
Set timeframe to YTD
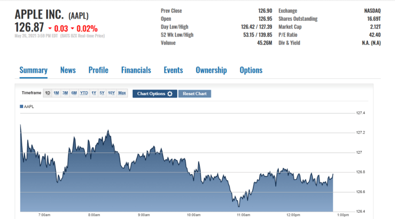(x=84, y=93)
